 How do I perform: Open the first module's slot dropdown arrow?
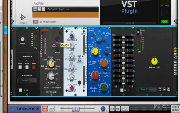point(37,28)
